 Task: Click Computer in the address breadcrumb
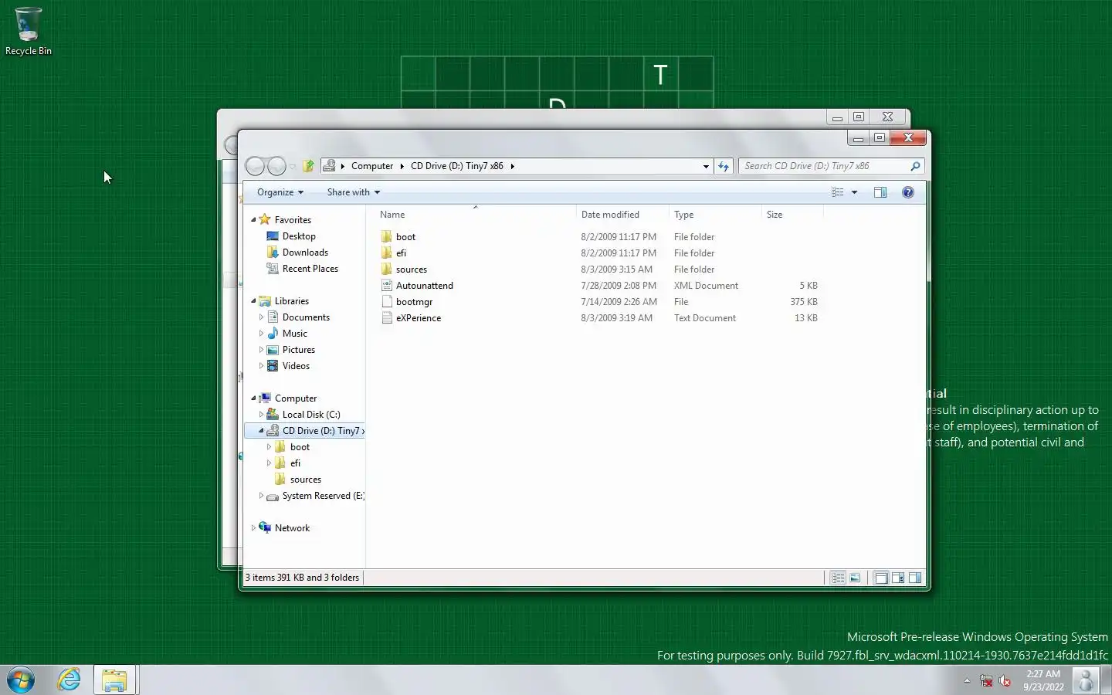[372, 166]
